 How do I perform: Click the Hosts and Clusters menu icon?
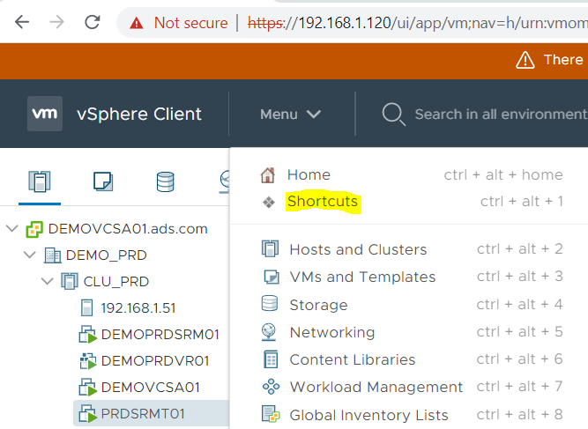pyautogui.click(x=270, y=248)
